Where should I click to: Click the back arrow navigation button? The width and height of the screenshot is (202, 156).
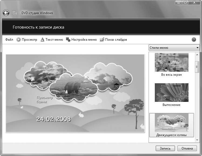click(6, 13)
